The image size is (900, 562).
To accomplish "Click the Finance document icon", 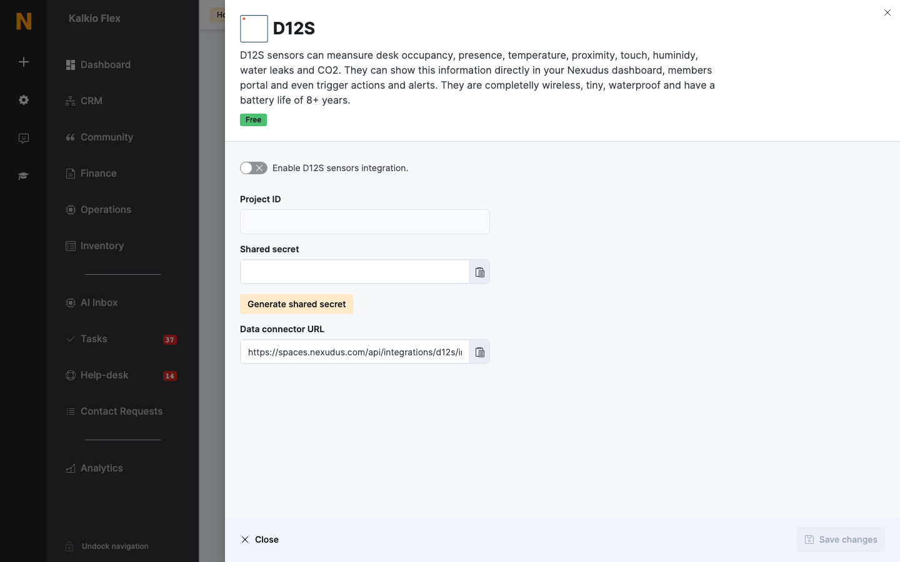I will 71,174.
